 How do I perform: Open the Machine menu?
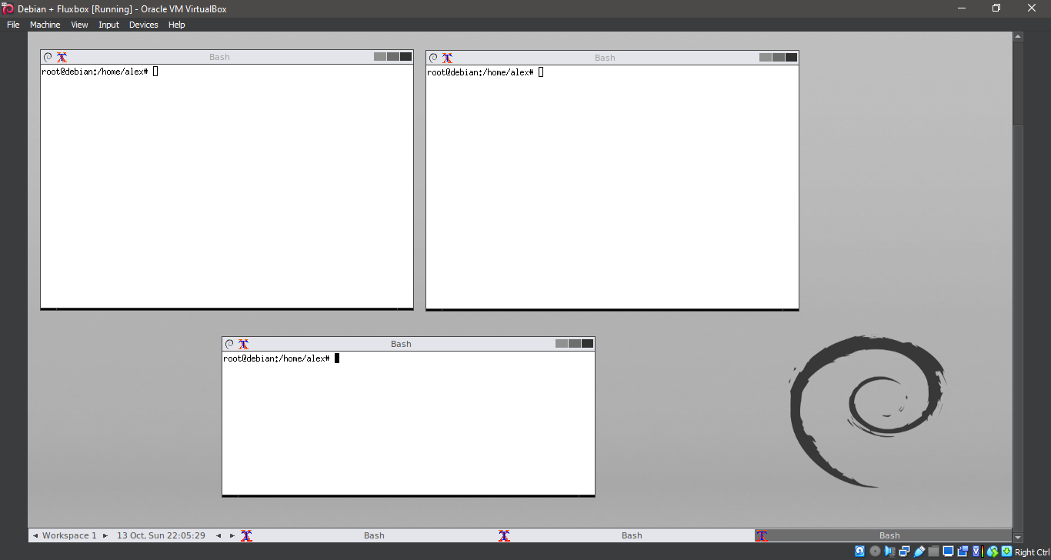click(45, 24)
